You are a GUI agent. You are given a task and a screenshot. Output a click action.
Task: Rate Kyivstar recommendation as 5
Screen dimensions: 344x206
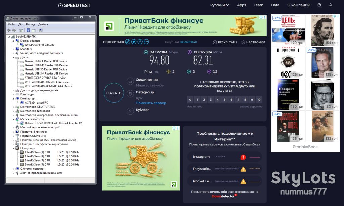[x=224, y=100]
